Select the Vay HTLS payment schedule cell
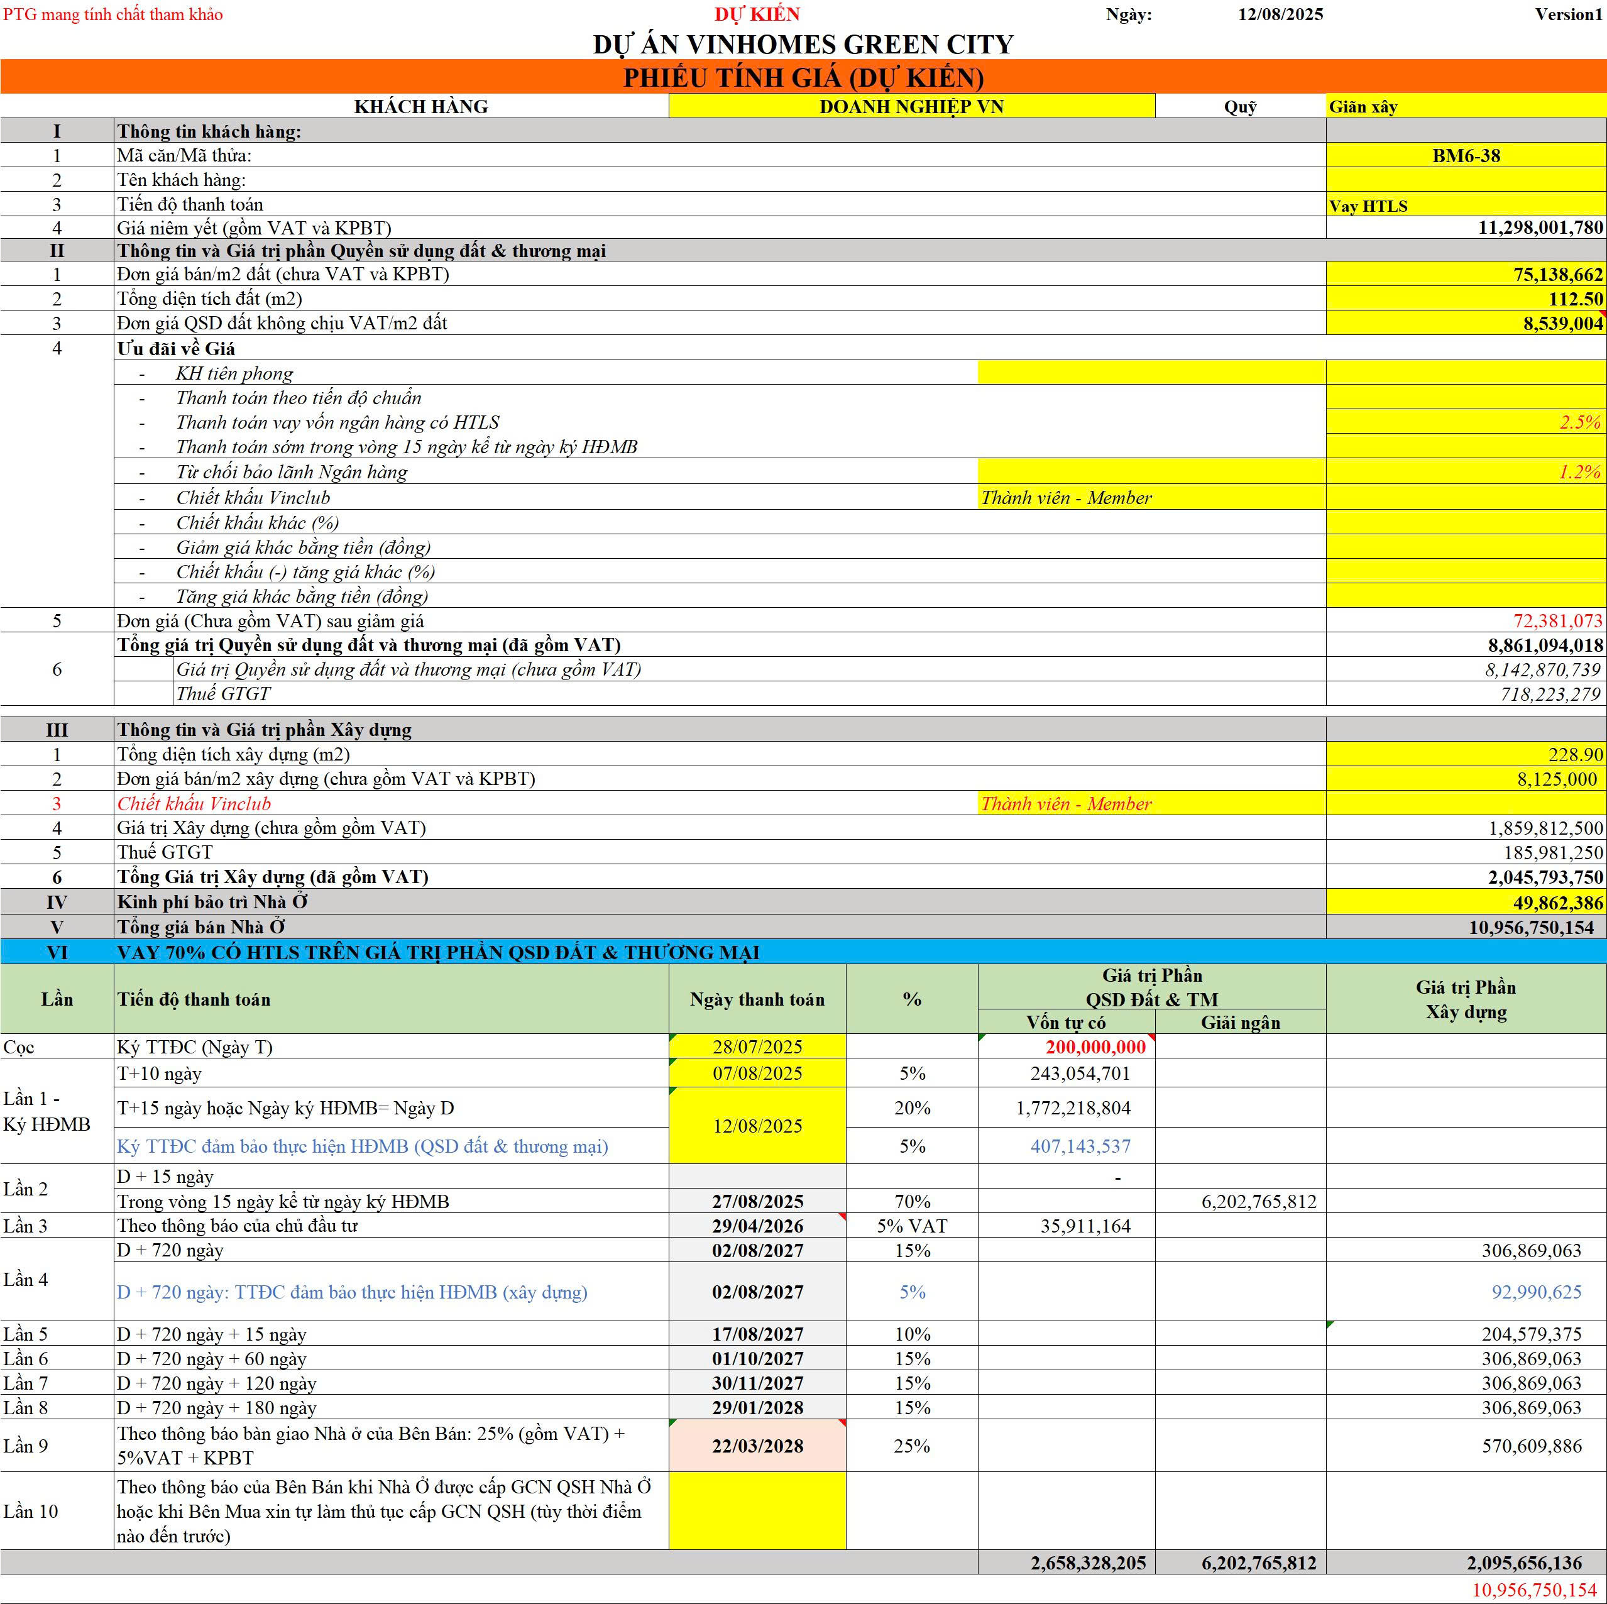This screenshot has width=1607, height=1604. click(1466, 205)
